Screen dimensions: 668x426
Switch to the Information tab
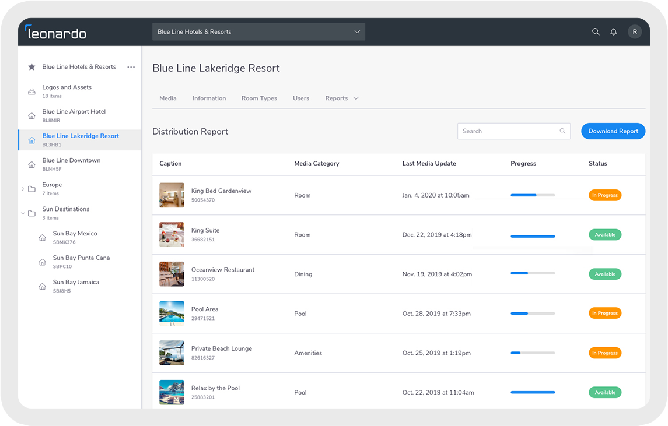(x=209, y=98)
